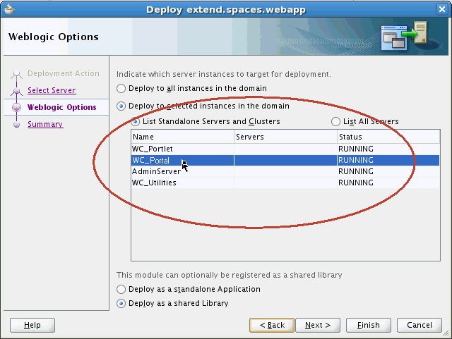Open the Summary step link
This screenshot has width=452, height=339.
pyautogui.click(x=45, y=124)
